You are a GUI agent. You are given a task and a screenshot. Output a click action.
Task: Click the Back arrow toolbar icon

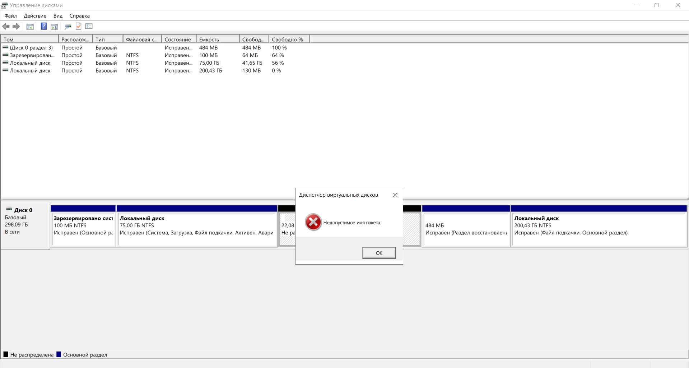point(6,26)
